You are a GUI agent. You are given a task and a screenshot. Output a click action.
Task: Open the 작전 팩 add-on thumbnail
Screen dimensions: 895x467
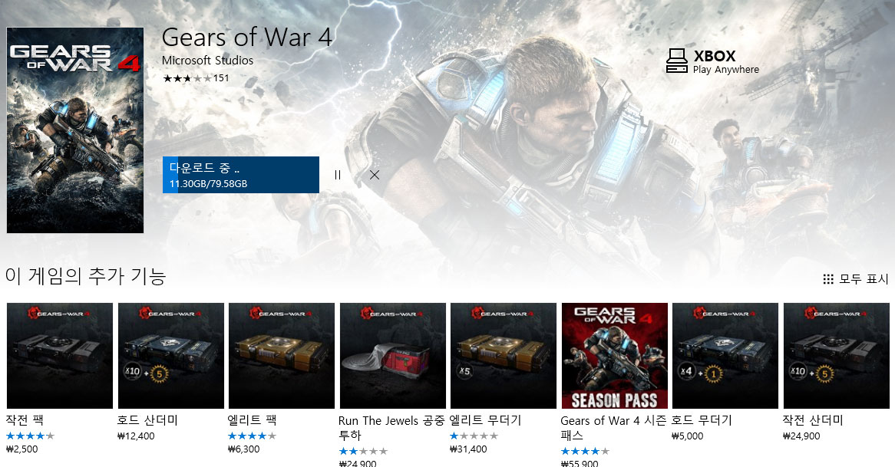tap(60, 356)
